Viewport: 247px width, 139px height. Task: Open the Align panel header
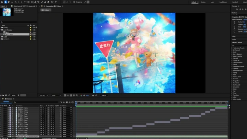[x=234, y=36]
